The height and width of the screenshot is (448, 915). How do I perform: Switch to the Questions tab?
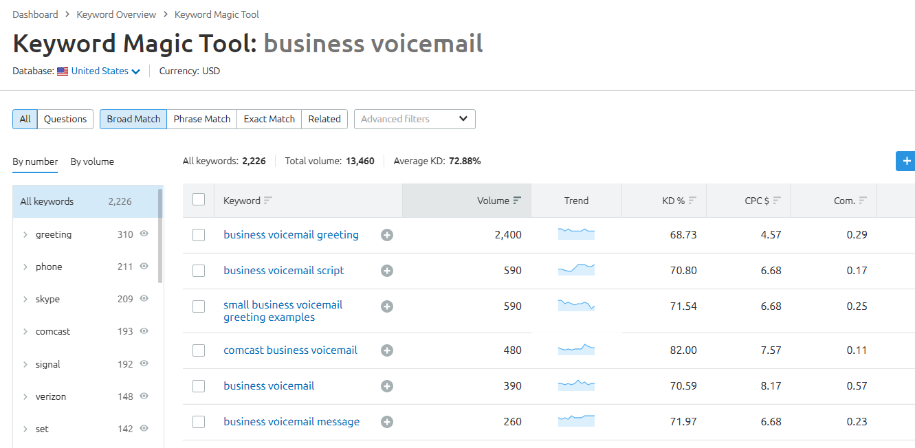[x=65, y=119]
